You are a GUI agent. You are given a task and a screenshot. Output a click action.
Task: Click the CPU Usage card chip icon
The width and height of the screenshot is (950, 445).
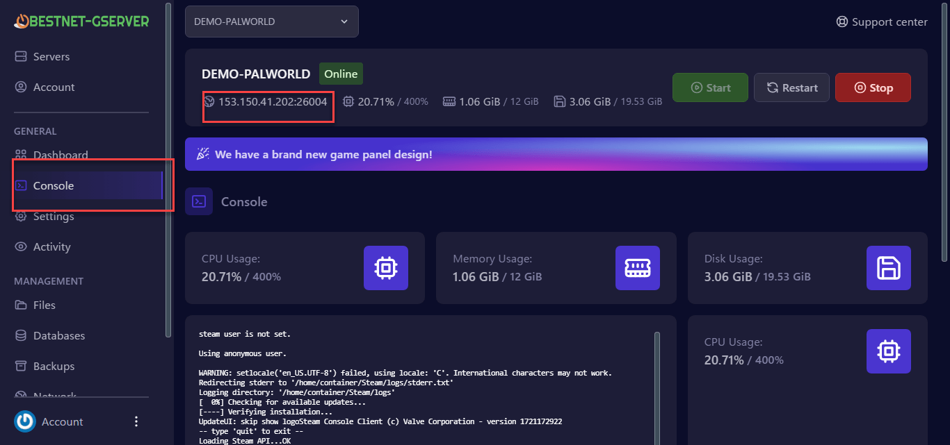coord(386,268)
